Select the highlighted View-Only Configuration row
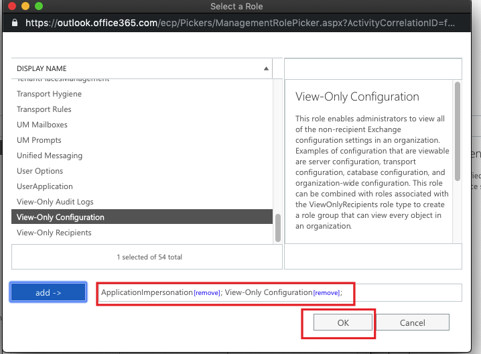 pos(142,217)
